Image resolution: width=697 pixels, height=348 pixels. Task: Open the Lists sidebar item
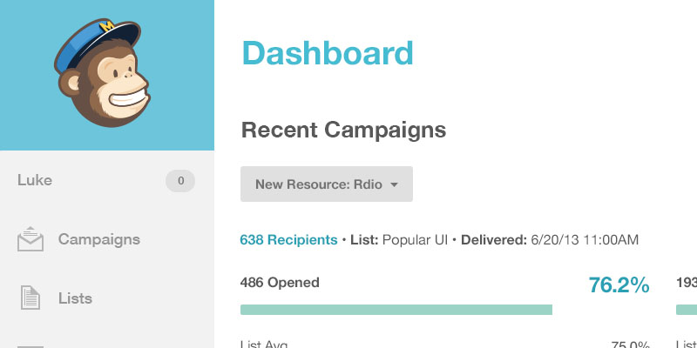pyautogui.click(x=75, y=298)
